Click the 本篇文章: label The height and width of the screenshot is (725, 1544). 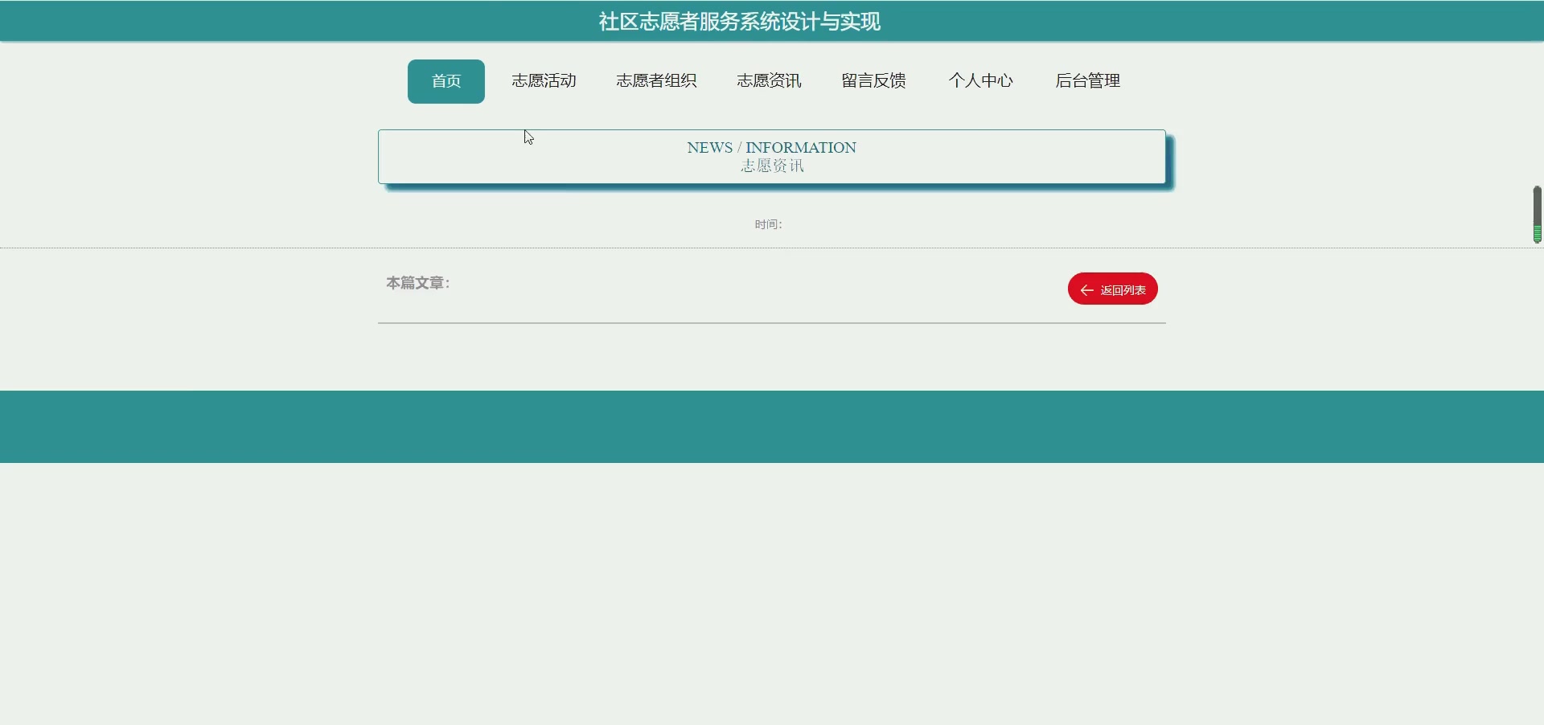(x=418, y=283)
